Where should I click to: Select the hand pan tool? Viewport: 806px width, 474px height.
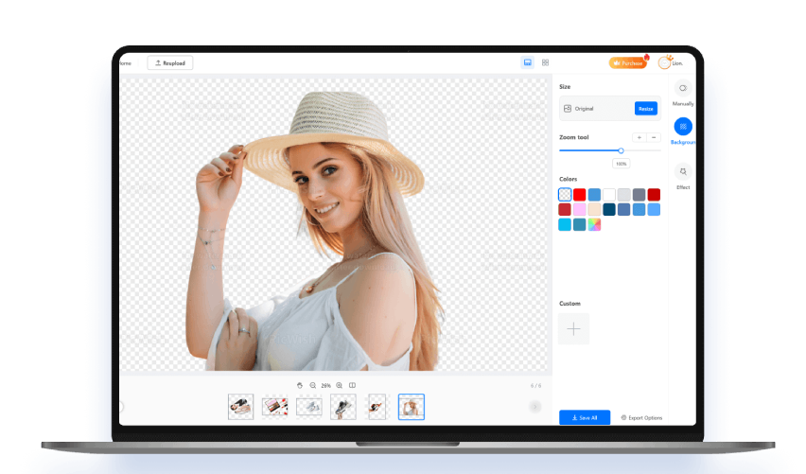[300, 385]
